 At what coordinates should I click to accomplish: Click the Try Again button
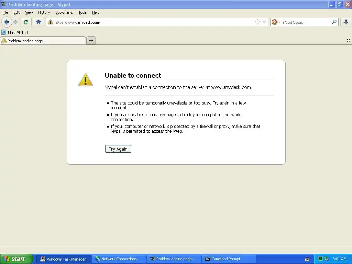[118, 149]
